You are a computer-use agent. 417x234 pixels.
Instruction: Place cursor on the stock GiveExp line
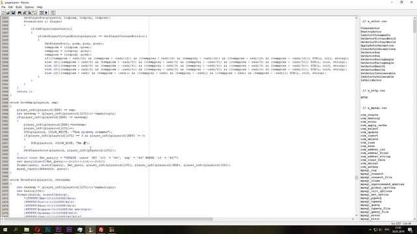[x=35, y=103]
